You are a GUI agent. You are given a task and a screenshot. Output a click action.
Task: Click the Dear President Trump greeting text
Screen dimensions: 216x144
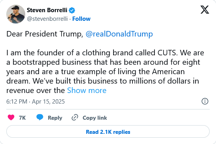(45, 34)
